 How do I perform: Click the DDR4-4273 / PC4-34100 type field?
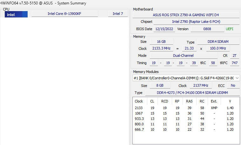pos(192,93)
